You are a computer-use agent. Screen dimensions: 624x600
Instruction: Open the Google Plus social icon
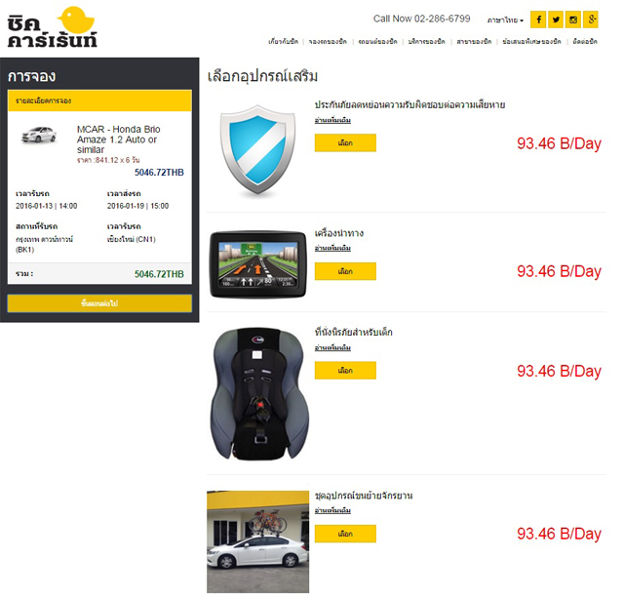coord(591,20)
